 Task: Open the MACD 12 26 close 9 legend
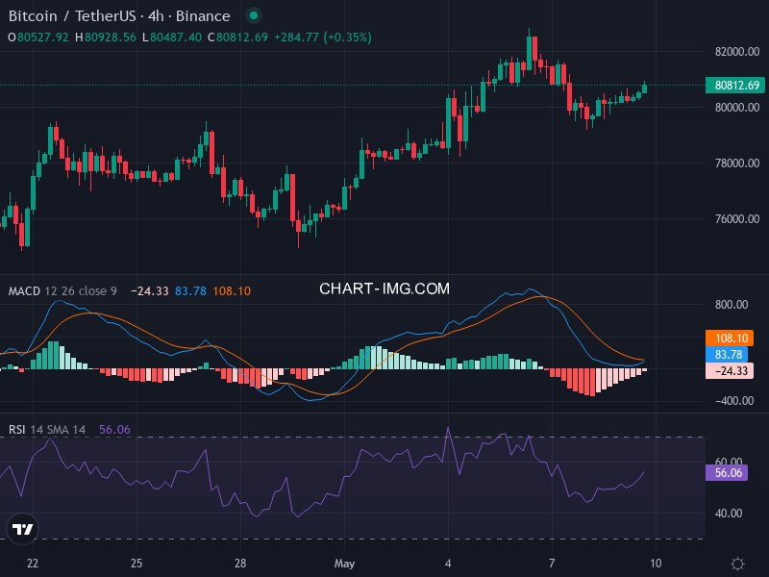tap(62, 291)
